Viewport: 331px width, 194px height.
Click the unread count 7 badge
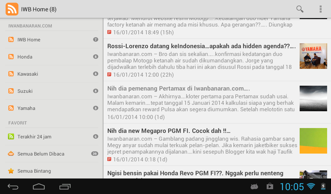click(x=96, y=39)
